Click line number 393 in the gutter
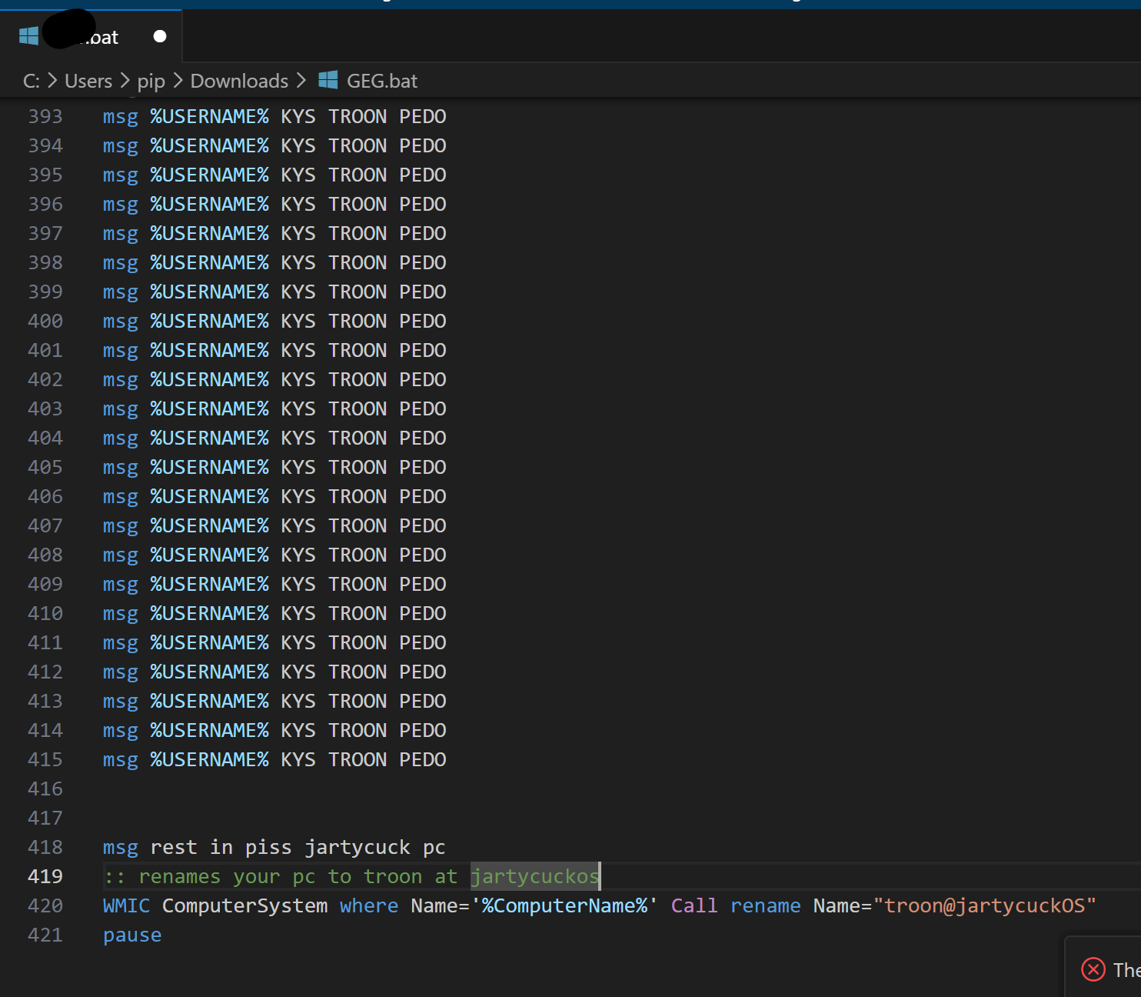 pos(45,116)
